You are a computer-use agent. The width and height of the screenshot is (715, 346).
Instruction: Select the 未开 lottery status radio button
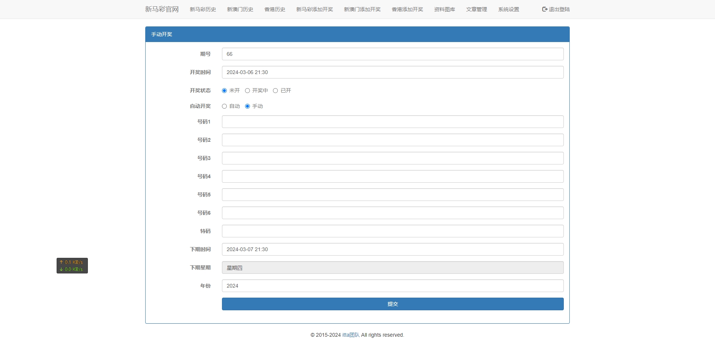coord(224,90)
